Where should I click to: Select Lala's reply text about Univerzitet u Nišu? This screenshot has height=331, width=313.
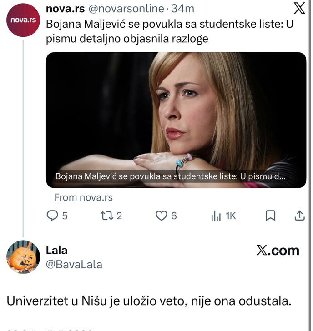[x=149, y=301]
